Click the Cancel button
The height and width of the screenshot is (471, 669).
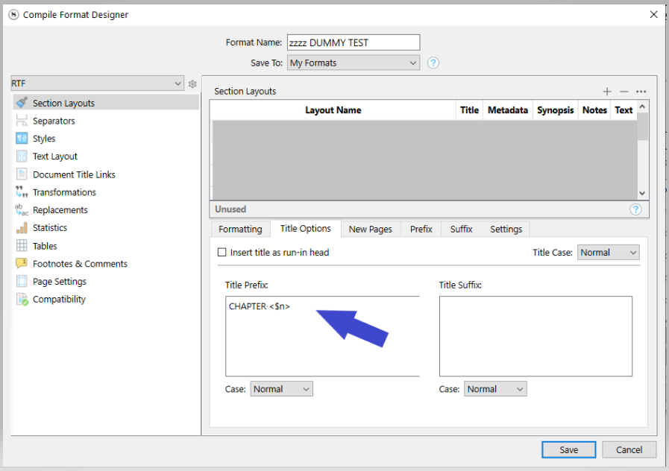tap(629, 449)
